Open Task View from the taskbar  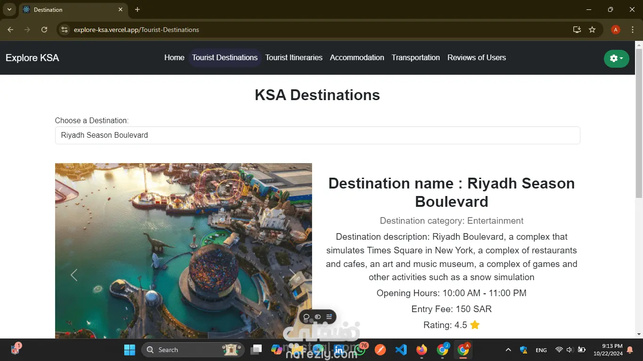[x=257, y=350]
